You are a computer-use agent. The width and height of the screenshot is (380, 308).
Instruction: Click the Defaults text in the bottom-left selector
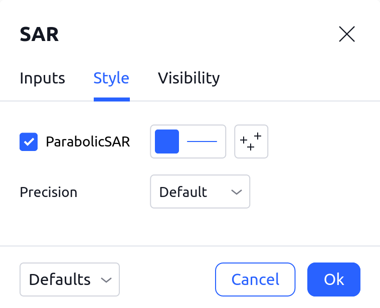coord(60,279)
